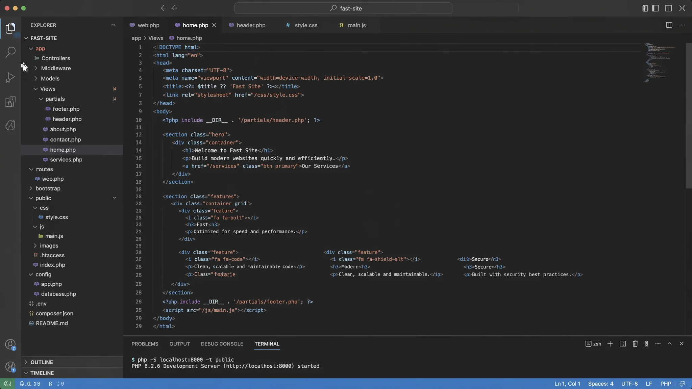Maximize panel with the up chevron
The width and height of the screenshot is (692, 389).
(669, 344)
